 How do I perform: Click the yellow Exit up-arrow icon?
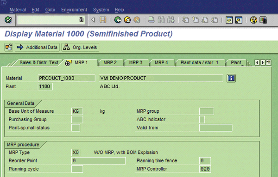coord(127,20)
